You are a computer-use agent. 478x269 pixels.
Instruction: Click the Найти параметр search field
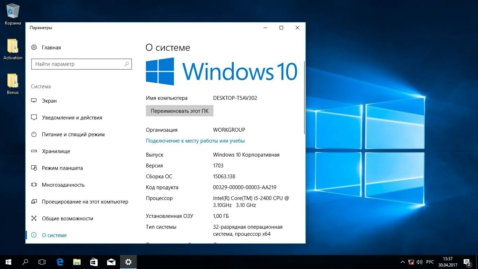click(x=82, y=64)
